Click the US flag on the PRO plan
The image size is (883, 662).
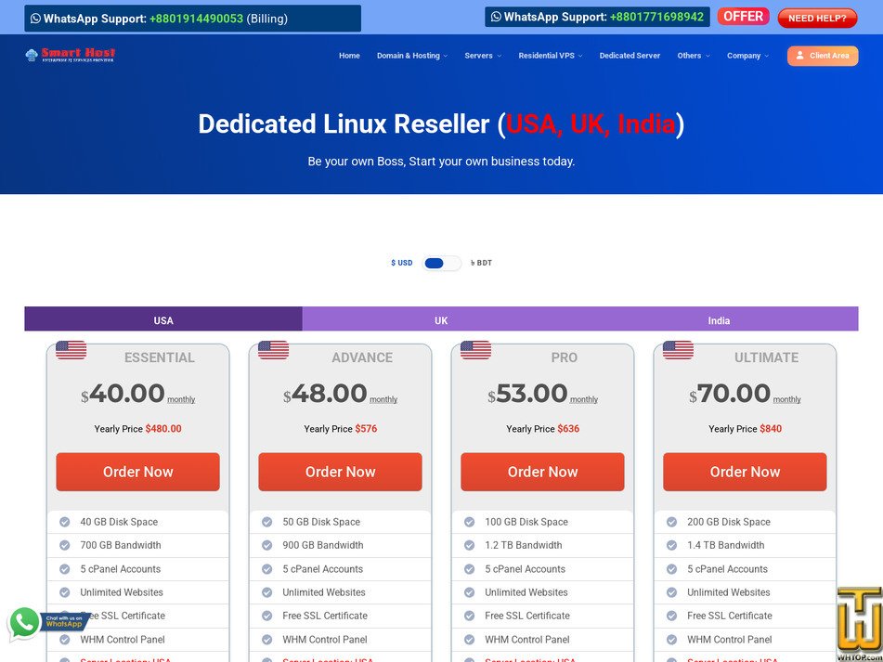(x=475, y=350)
